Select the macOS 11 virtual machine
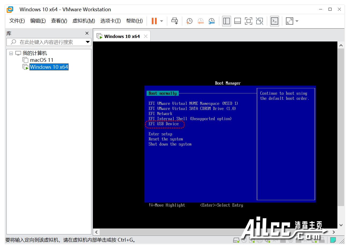 42,60
